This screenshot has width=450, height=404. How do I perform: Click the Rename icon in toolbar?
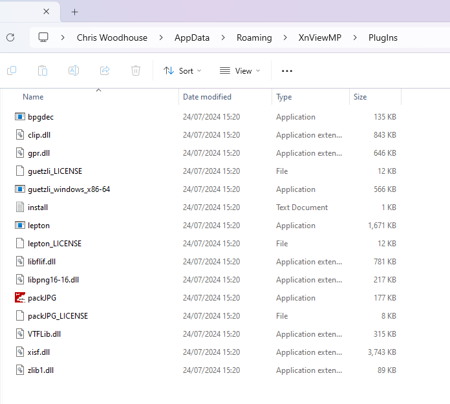(74, 70)
